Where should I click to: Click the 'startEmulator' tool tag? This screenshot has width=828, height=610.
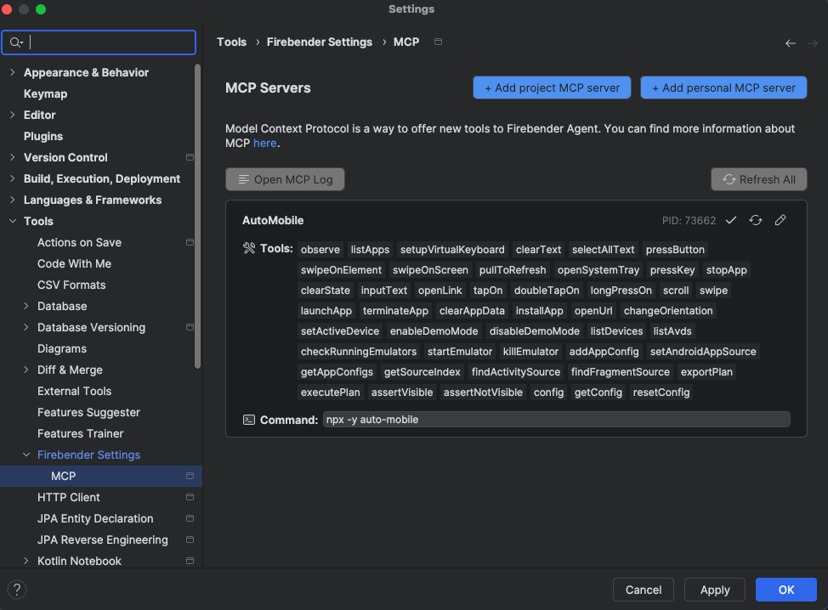point(459,352)
